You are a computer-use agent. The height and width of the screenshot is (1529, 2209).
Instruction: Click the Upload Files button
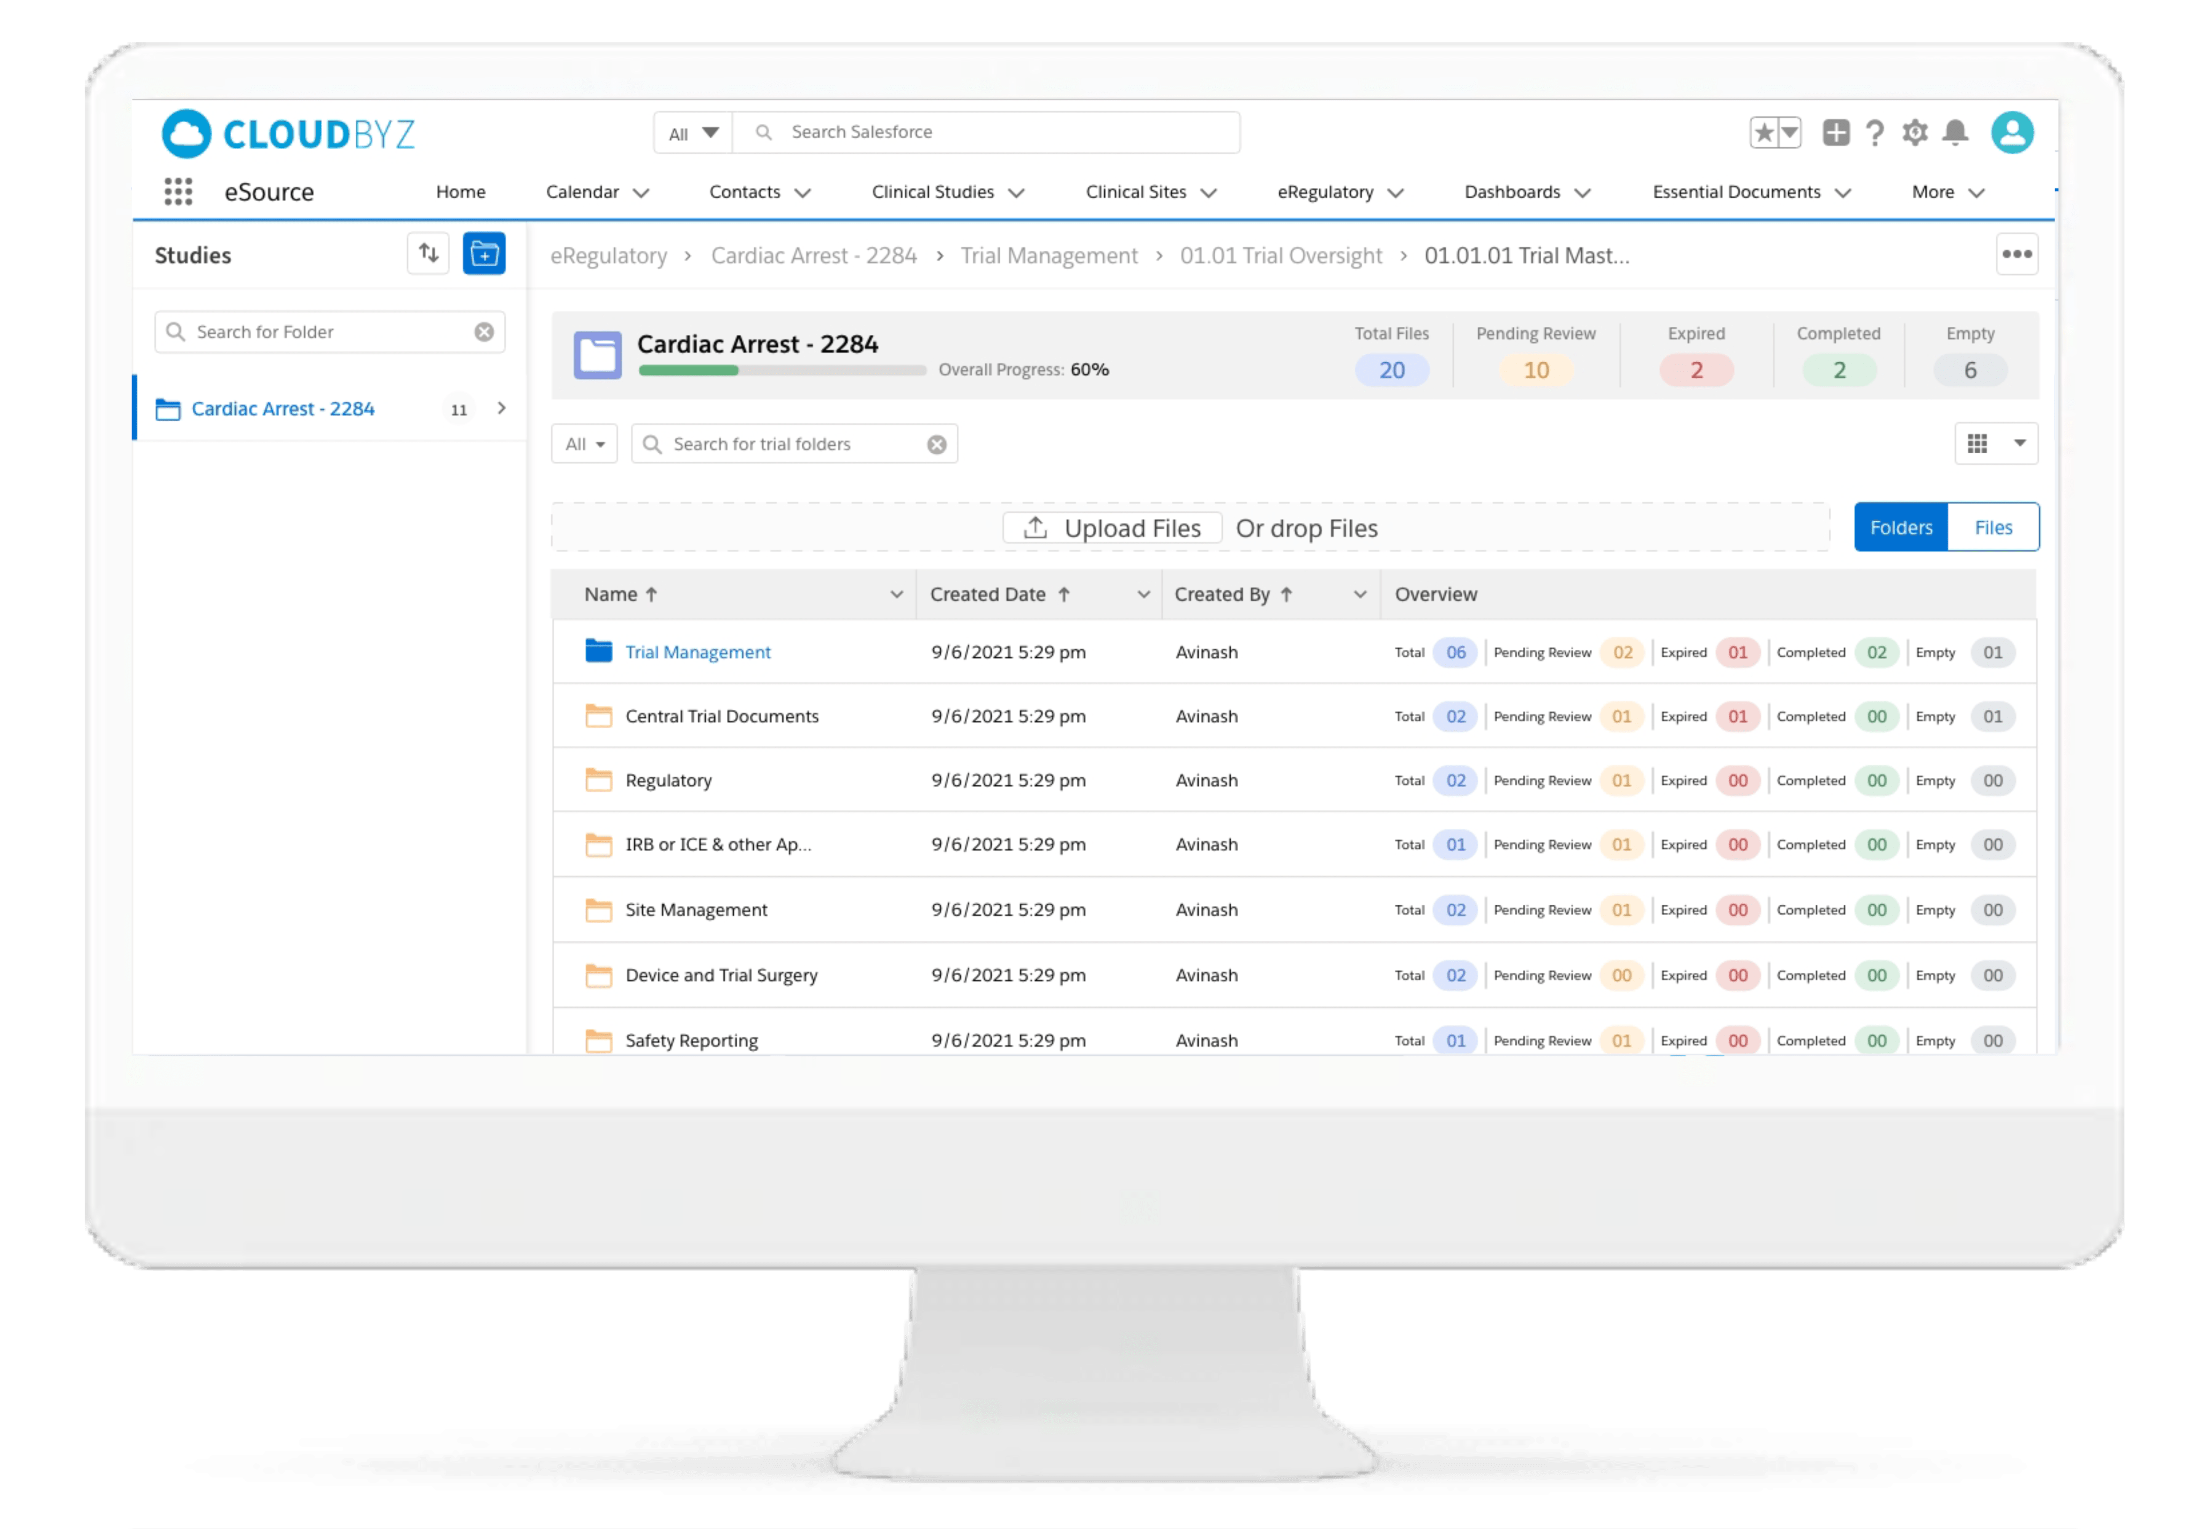(x=1112, y=528)
